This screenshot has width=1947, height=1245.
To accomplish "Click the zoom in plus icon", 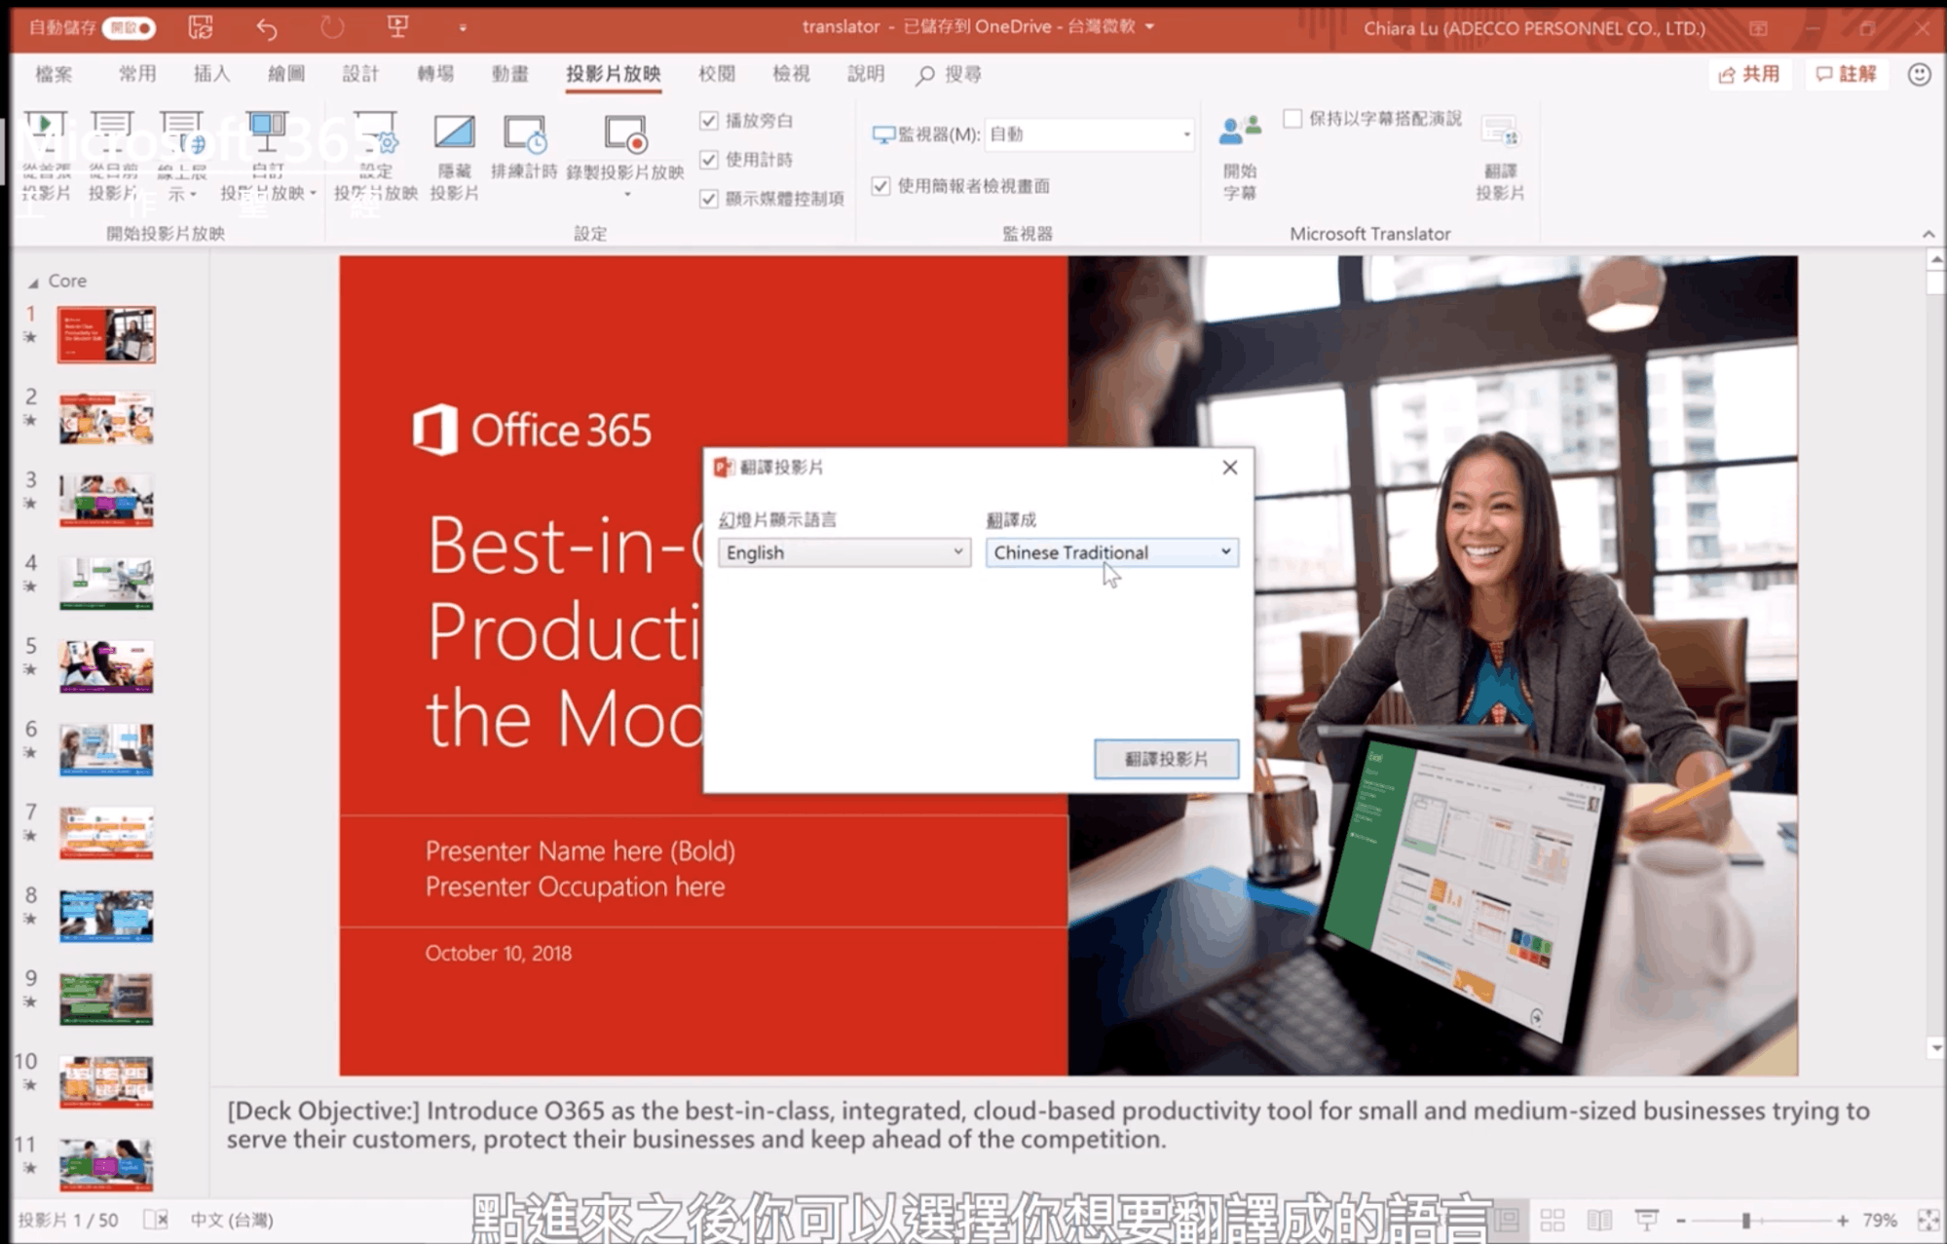I will pos(1842,1220).
